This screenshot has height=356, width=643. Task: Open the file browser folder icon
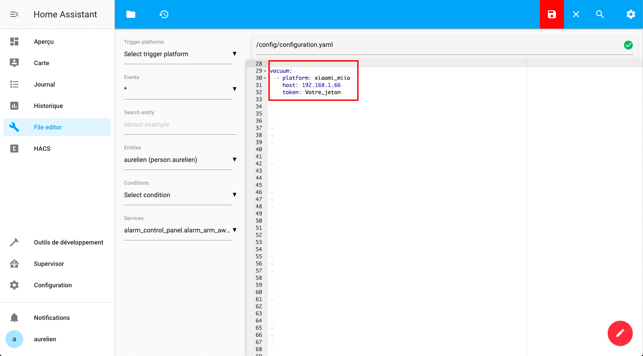[130, 14]
